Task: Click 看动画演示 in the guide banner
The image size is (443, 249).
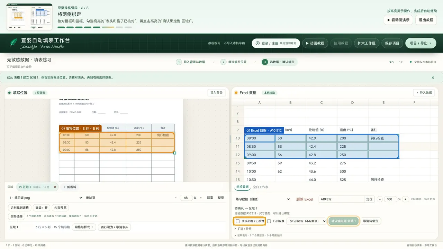Action: point(398,20)
